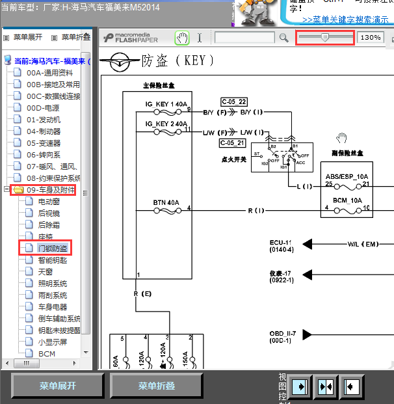Screen dimensions: 394x404
Task: Open the 钥匙未拔提醒 diagram page
Action: [59, 330]
